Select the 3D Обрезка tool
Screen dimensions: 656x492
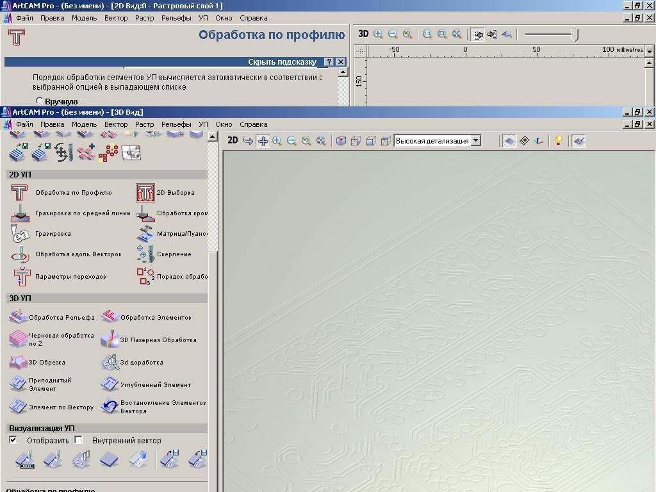click(x=18, y=362)
